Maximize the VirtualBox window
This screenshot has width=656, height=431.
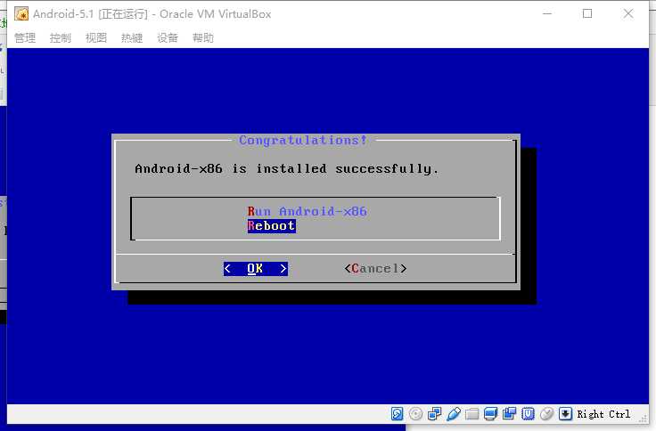(587, 13)
